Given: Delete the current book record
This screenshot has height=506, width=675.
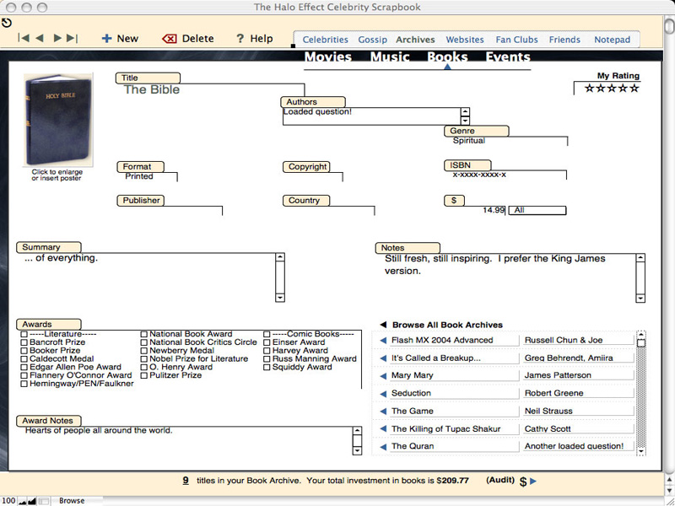Looking at the screenshot, I should [188, 39].
